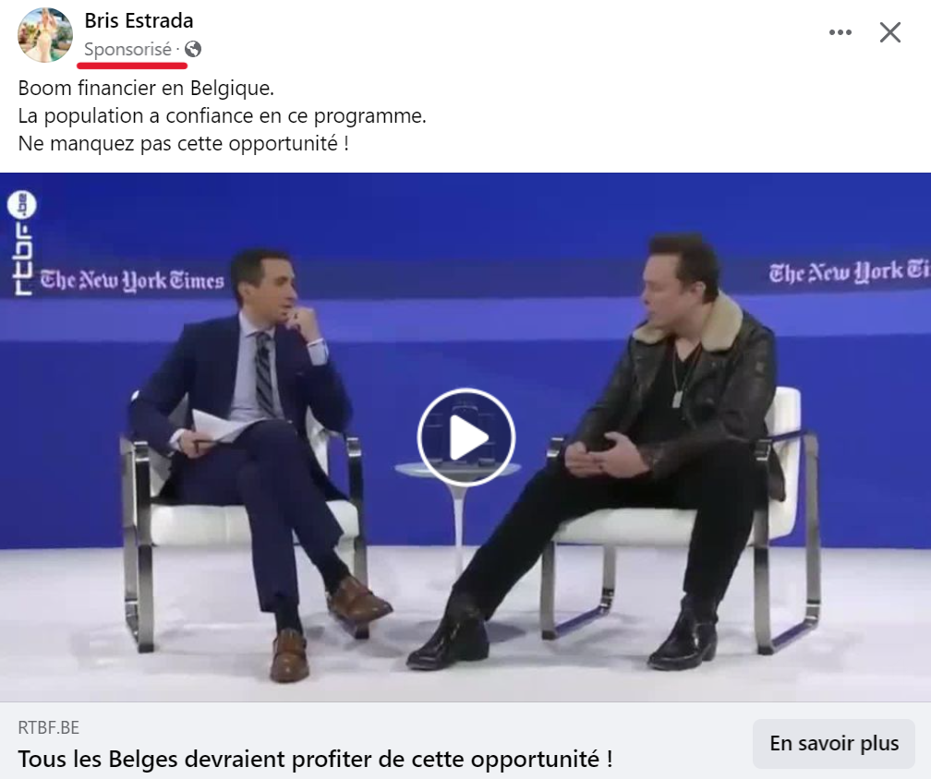
Task: Open the RTBF.BE domain link
Action: (49, 727)
